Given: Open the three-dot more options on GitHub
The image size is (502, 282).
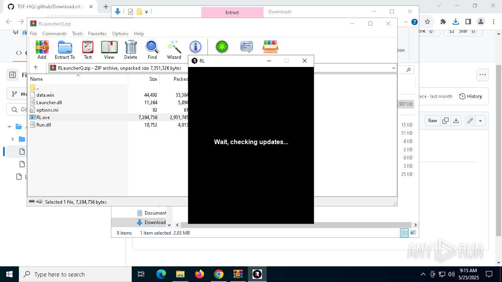Looking at the screenshot, I should coord(482,74).
